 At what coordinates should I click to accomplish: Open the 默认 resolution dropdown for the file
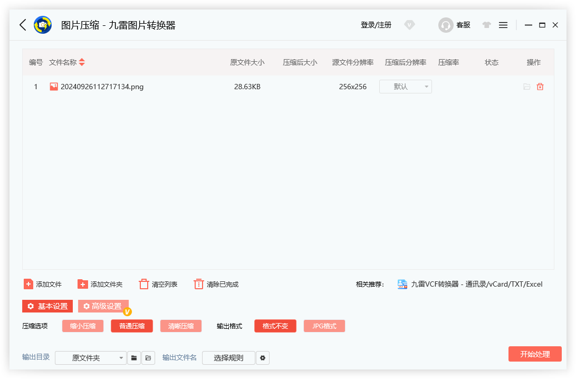[405, 87]
